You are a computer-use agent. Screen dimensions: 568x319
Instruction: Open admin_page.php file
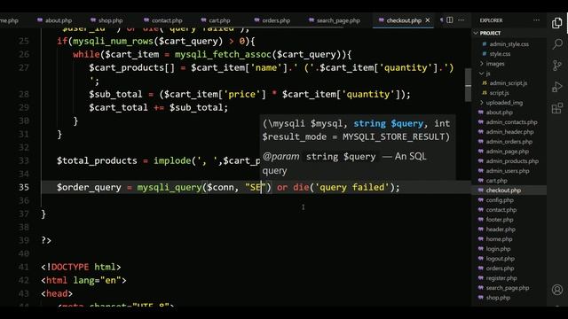[x=509, y=152]
